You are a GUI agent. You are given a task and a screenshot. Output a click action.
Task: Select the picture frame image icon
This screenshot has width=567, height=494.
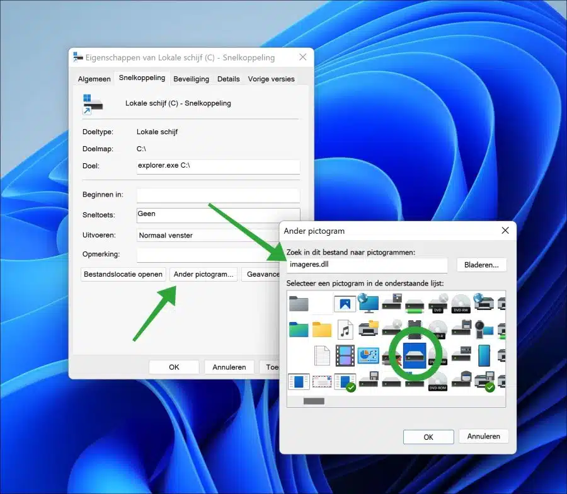345,304
